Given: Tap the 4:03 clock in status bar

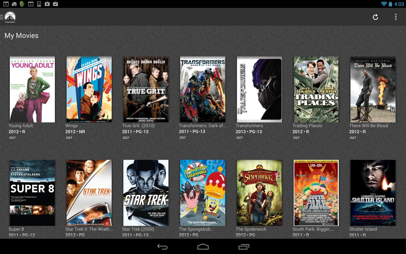Looking at the screenshot, I should [399, 4].
